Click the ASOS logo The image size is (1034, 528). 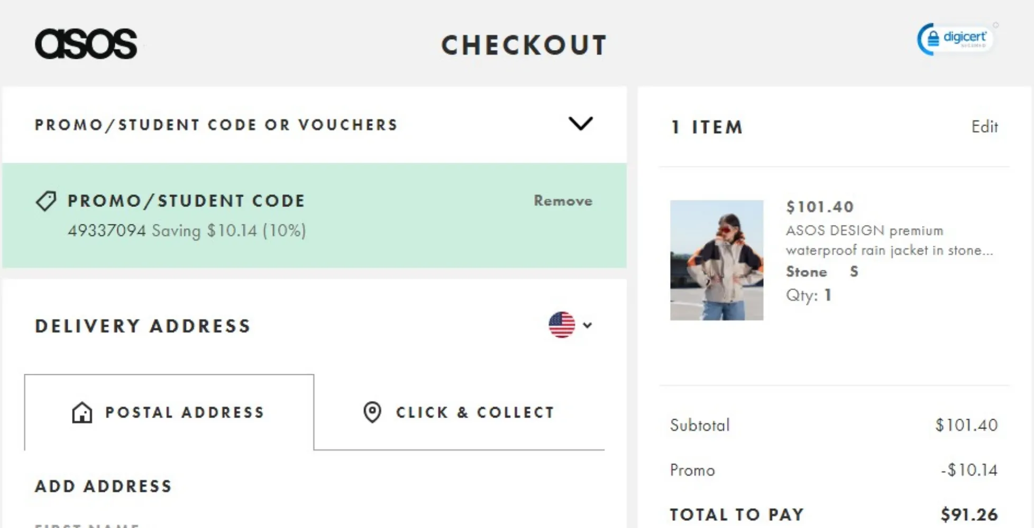tap(86, 44)
